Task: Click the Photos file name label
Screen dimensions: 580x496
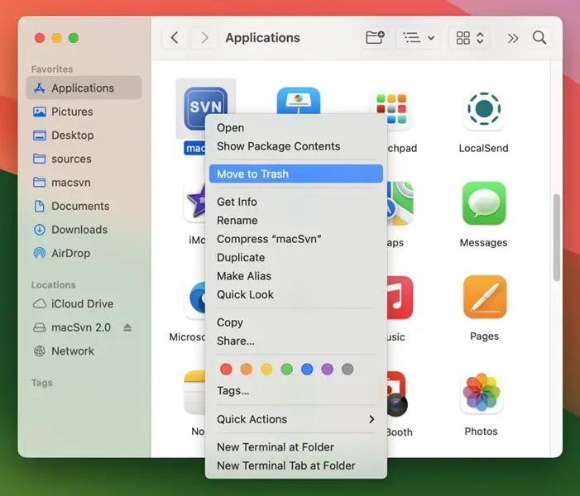Action: pyautogui.click(x=481, y=432)
